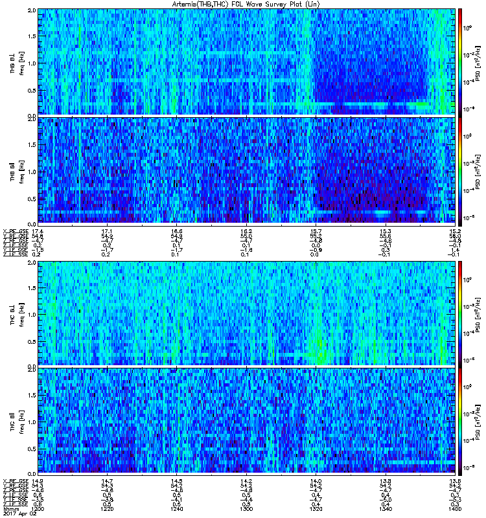Image resolution: width=486 pixels, height=518 pixels.
Task: Click the '1220' time tick label
Action: 107,509
